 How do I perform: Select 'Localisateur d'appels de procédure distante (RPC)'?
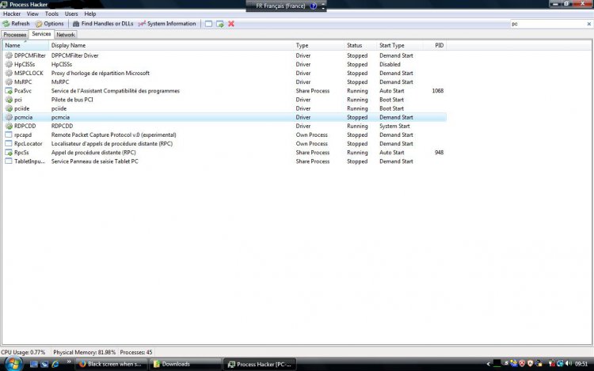coord(112,144)
